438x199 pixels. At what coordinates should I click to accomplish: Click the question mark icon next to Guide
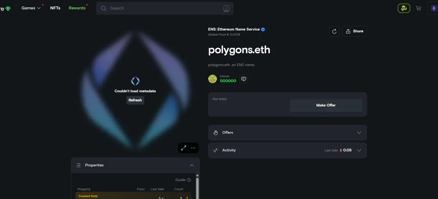coord(189,180)
